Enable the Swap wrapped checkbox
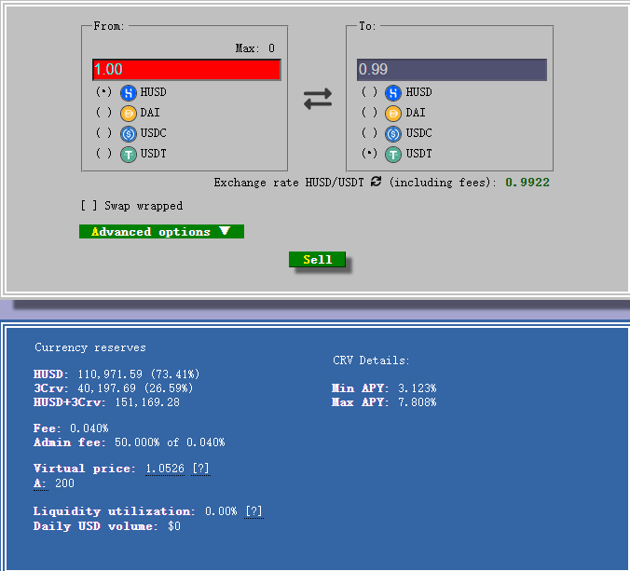This screenshot has width=630, height=571. [89, 206]
